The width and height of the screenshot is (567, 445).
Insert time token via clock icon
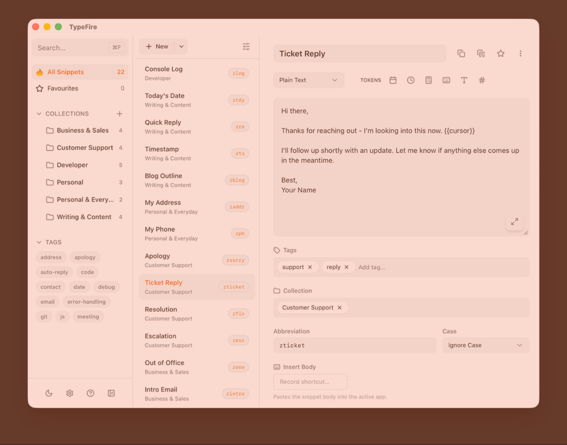(x=411, y=80)
